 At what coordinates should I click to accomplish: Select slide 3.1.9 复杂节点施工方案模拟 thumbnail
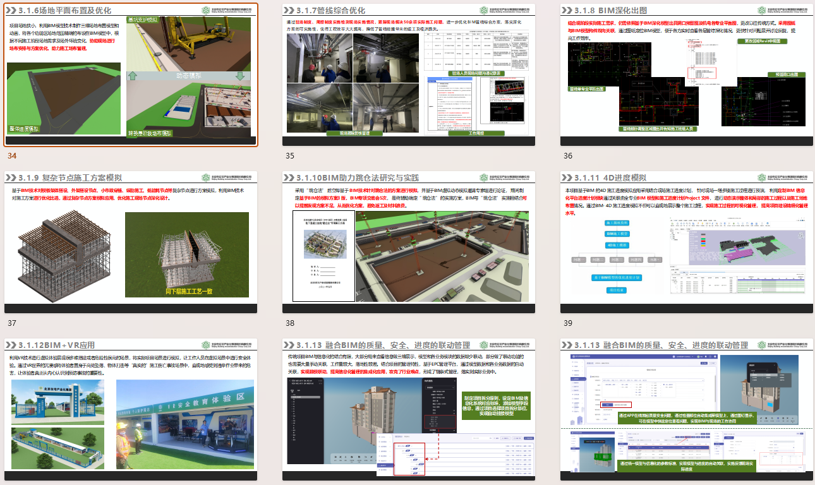click(x=131, y=242)
